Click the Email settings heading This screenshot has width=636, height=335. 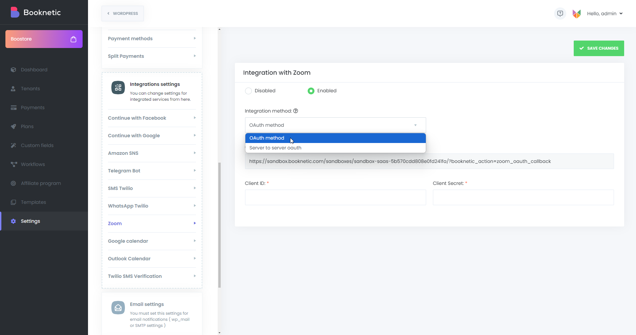[x=147, y=304]
